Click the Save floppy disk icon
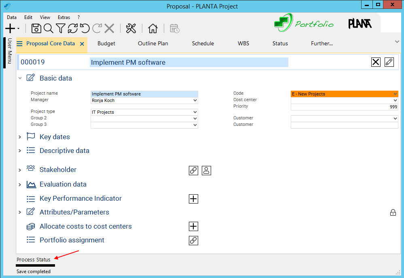This screenshot has width=404, height=278. tap(36, 28)
